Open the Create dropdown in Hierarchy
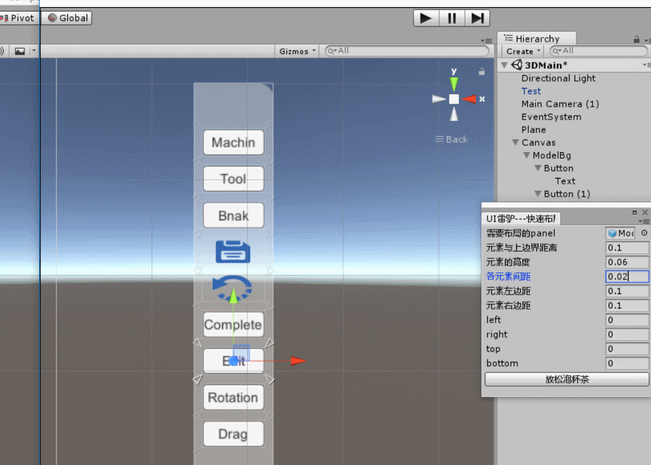This screenshot has width=651, height=465. click(523, 51)
